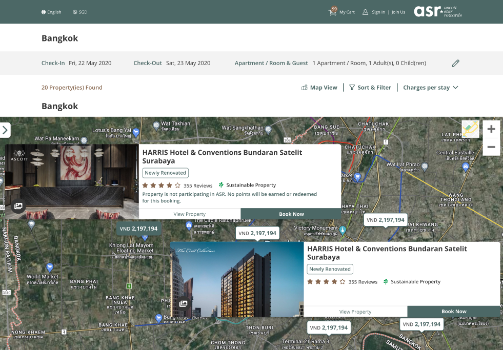The height and width of the screenshot is (350, 503).
Task: Click Join Us in the header
Action: pyautogui.click(x=398, y=12)
